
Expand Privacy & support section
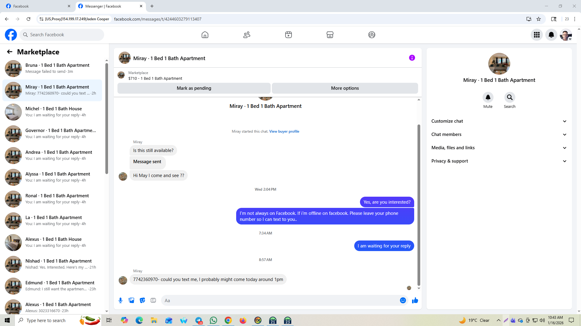pyautogui.click(x=499, y=161)
